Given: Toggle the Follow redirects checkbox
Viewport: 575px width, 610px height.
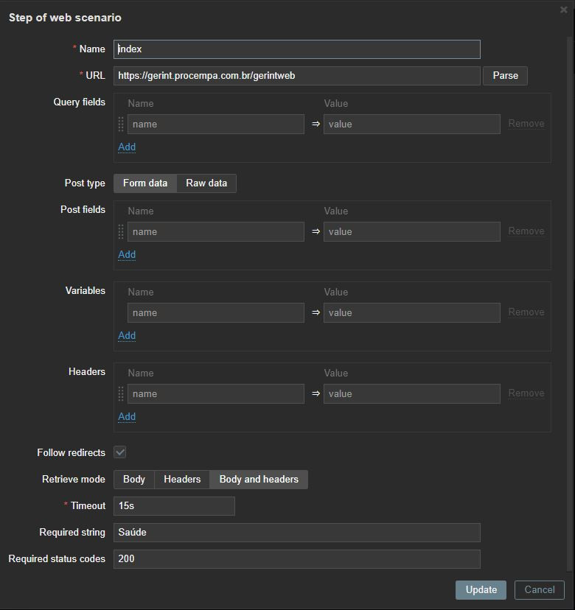Looking at the screenshot, I should click(x=120, y=452).
